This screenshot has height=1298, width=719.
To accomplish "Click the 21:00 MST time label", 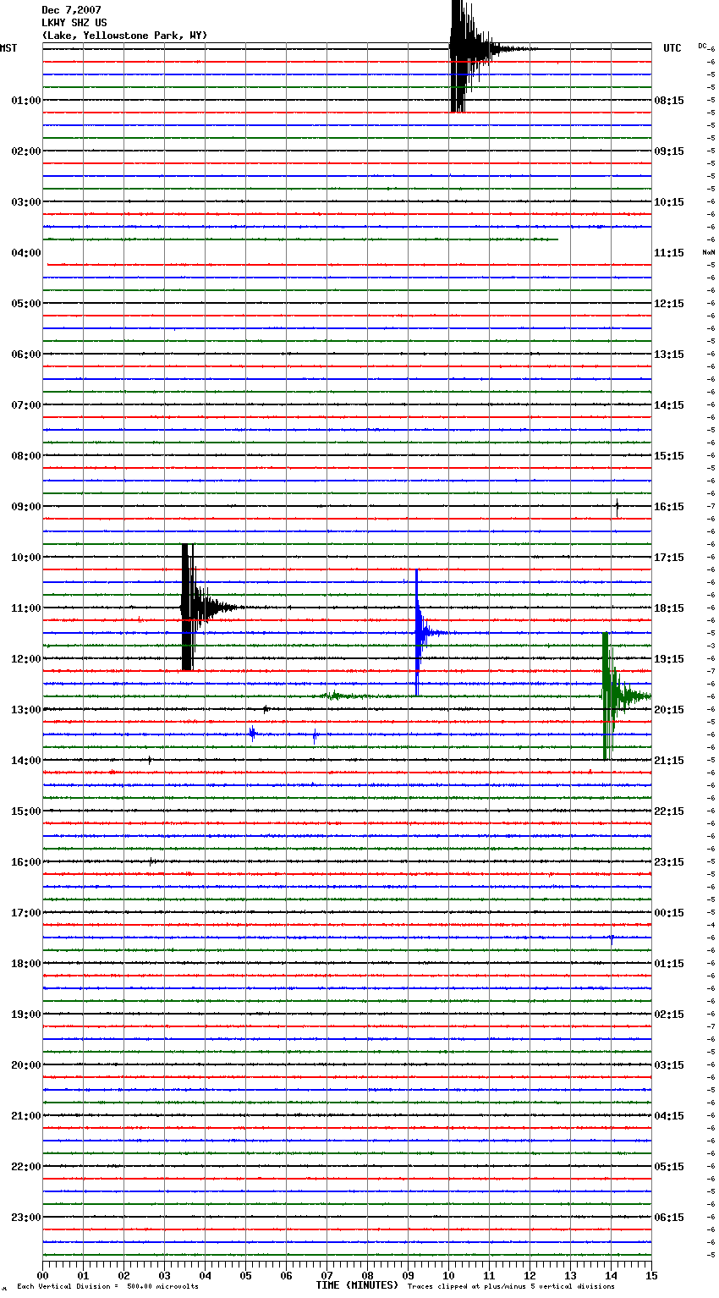I will [x=26, y=1116].
